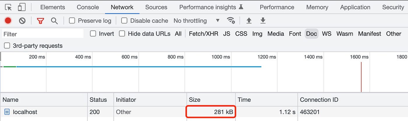Viewport: 408px width, 121px height.
Task: Open the No throttling dropdown
Action: tap(196, 21)
